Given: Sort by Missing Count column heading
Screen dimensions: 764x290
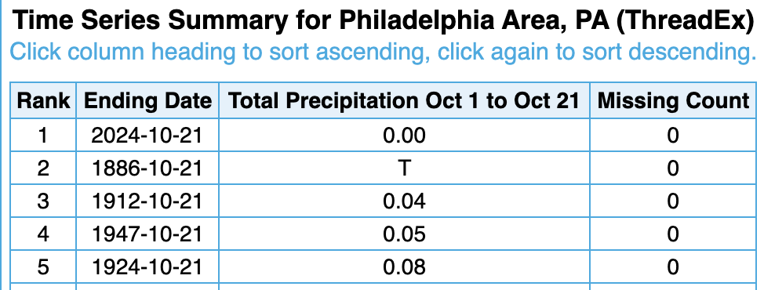Looking at the screenshot, I should pos(673,101).
